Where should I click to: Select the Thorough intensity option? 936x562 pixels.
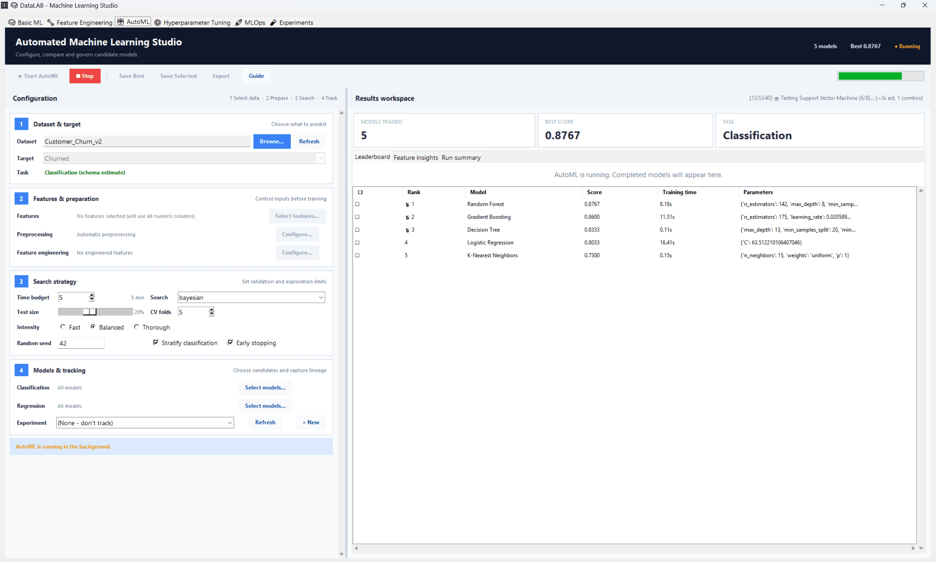[136, 327]
